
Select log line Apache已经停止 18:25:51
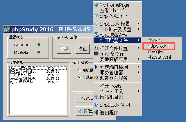(x=38, y=68)
